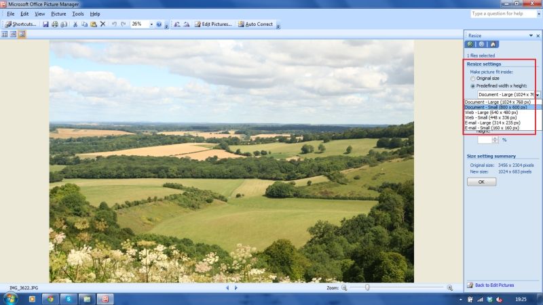Close the Resize task pane
This screenshot has width=543, height=305.
click(x=538, y=36)
